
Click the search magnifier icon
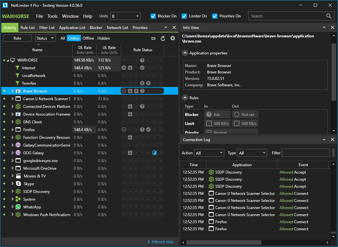click(x=329, y=16)
